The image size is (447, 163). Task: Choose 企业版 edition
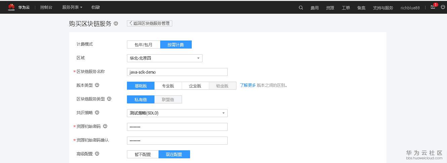pos(195,86)
